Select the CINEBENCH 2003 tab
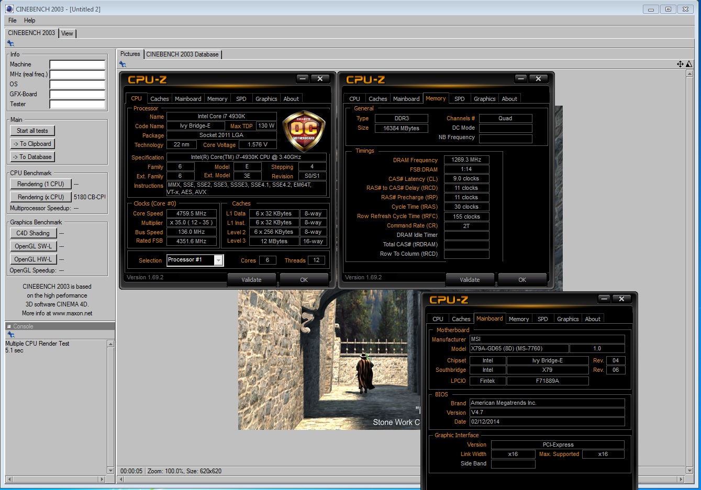This screenshot has height=490, width=701. (x=31, y=33)
